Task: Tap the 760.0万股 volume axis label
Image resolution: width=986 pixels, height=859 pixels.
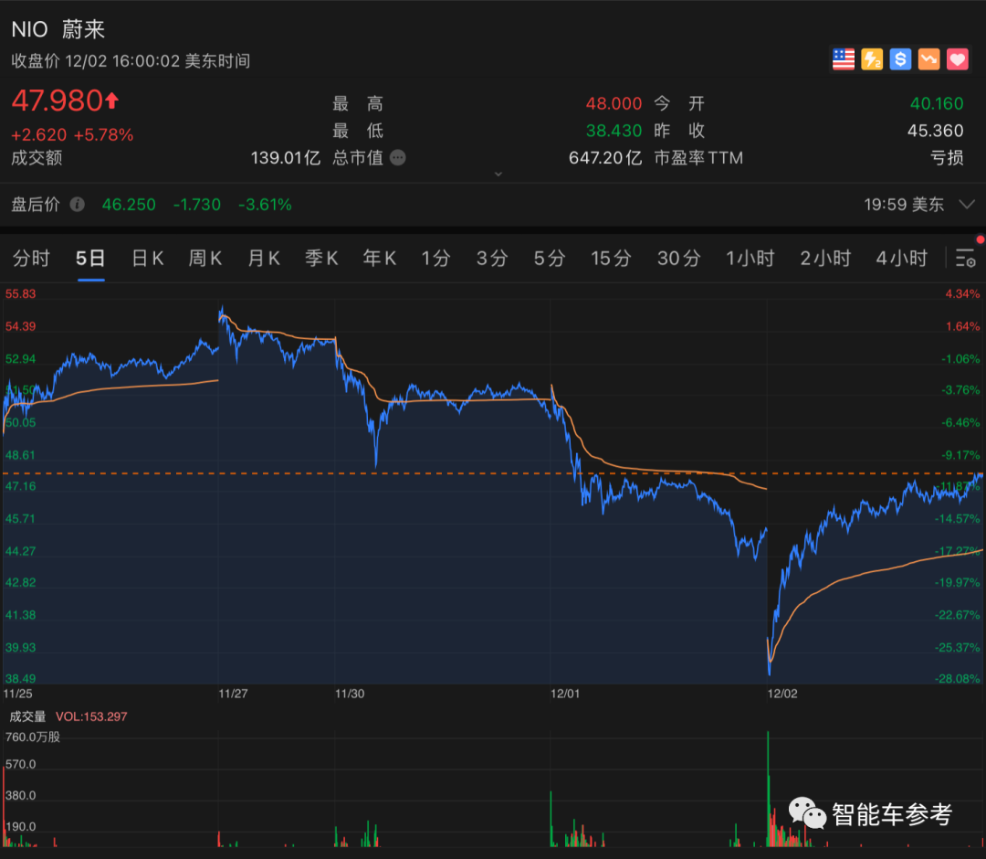Action: (x=33, y=737)
